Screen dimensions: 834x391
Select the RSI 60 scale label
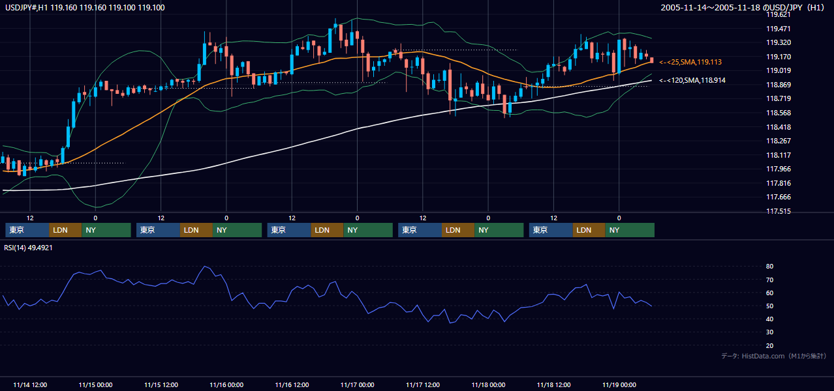click(x=770, y=293)
